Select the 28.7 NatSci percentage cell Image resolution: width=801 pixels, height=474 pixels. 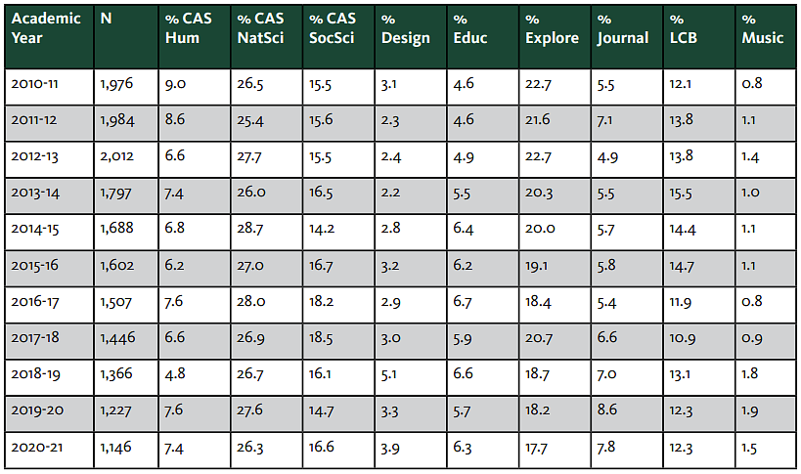pos(265,229)
